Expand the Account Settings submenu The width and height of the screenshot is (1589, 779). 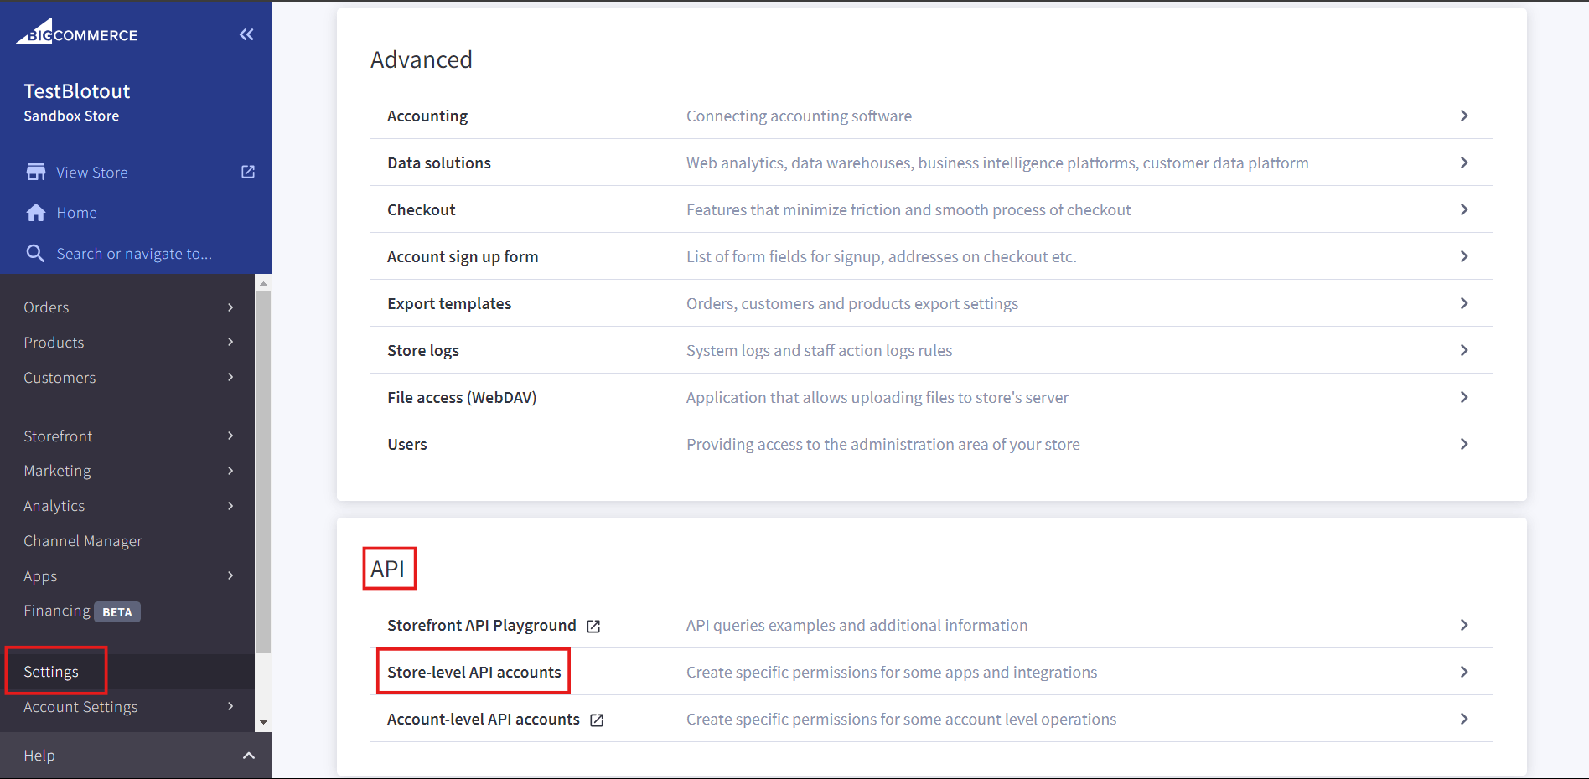coord(230,706)
